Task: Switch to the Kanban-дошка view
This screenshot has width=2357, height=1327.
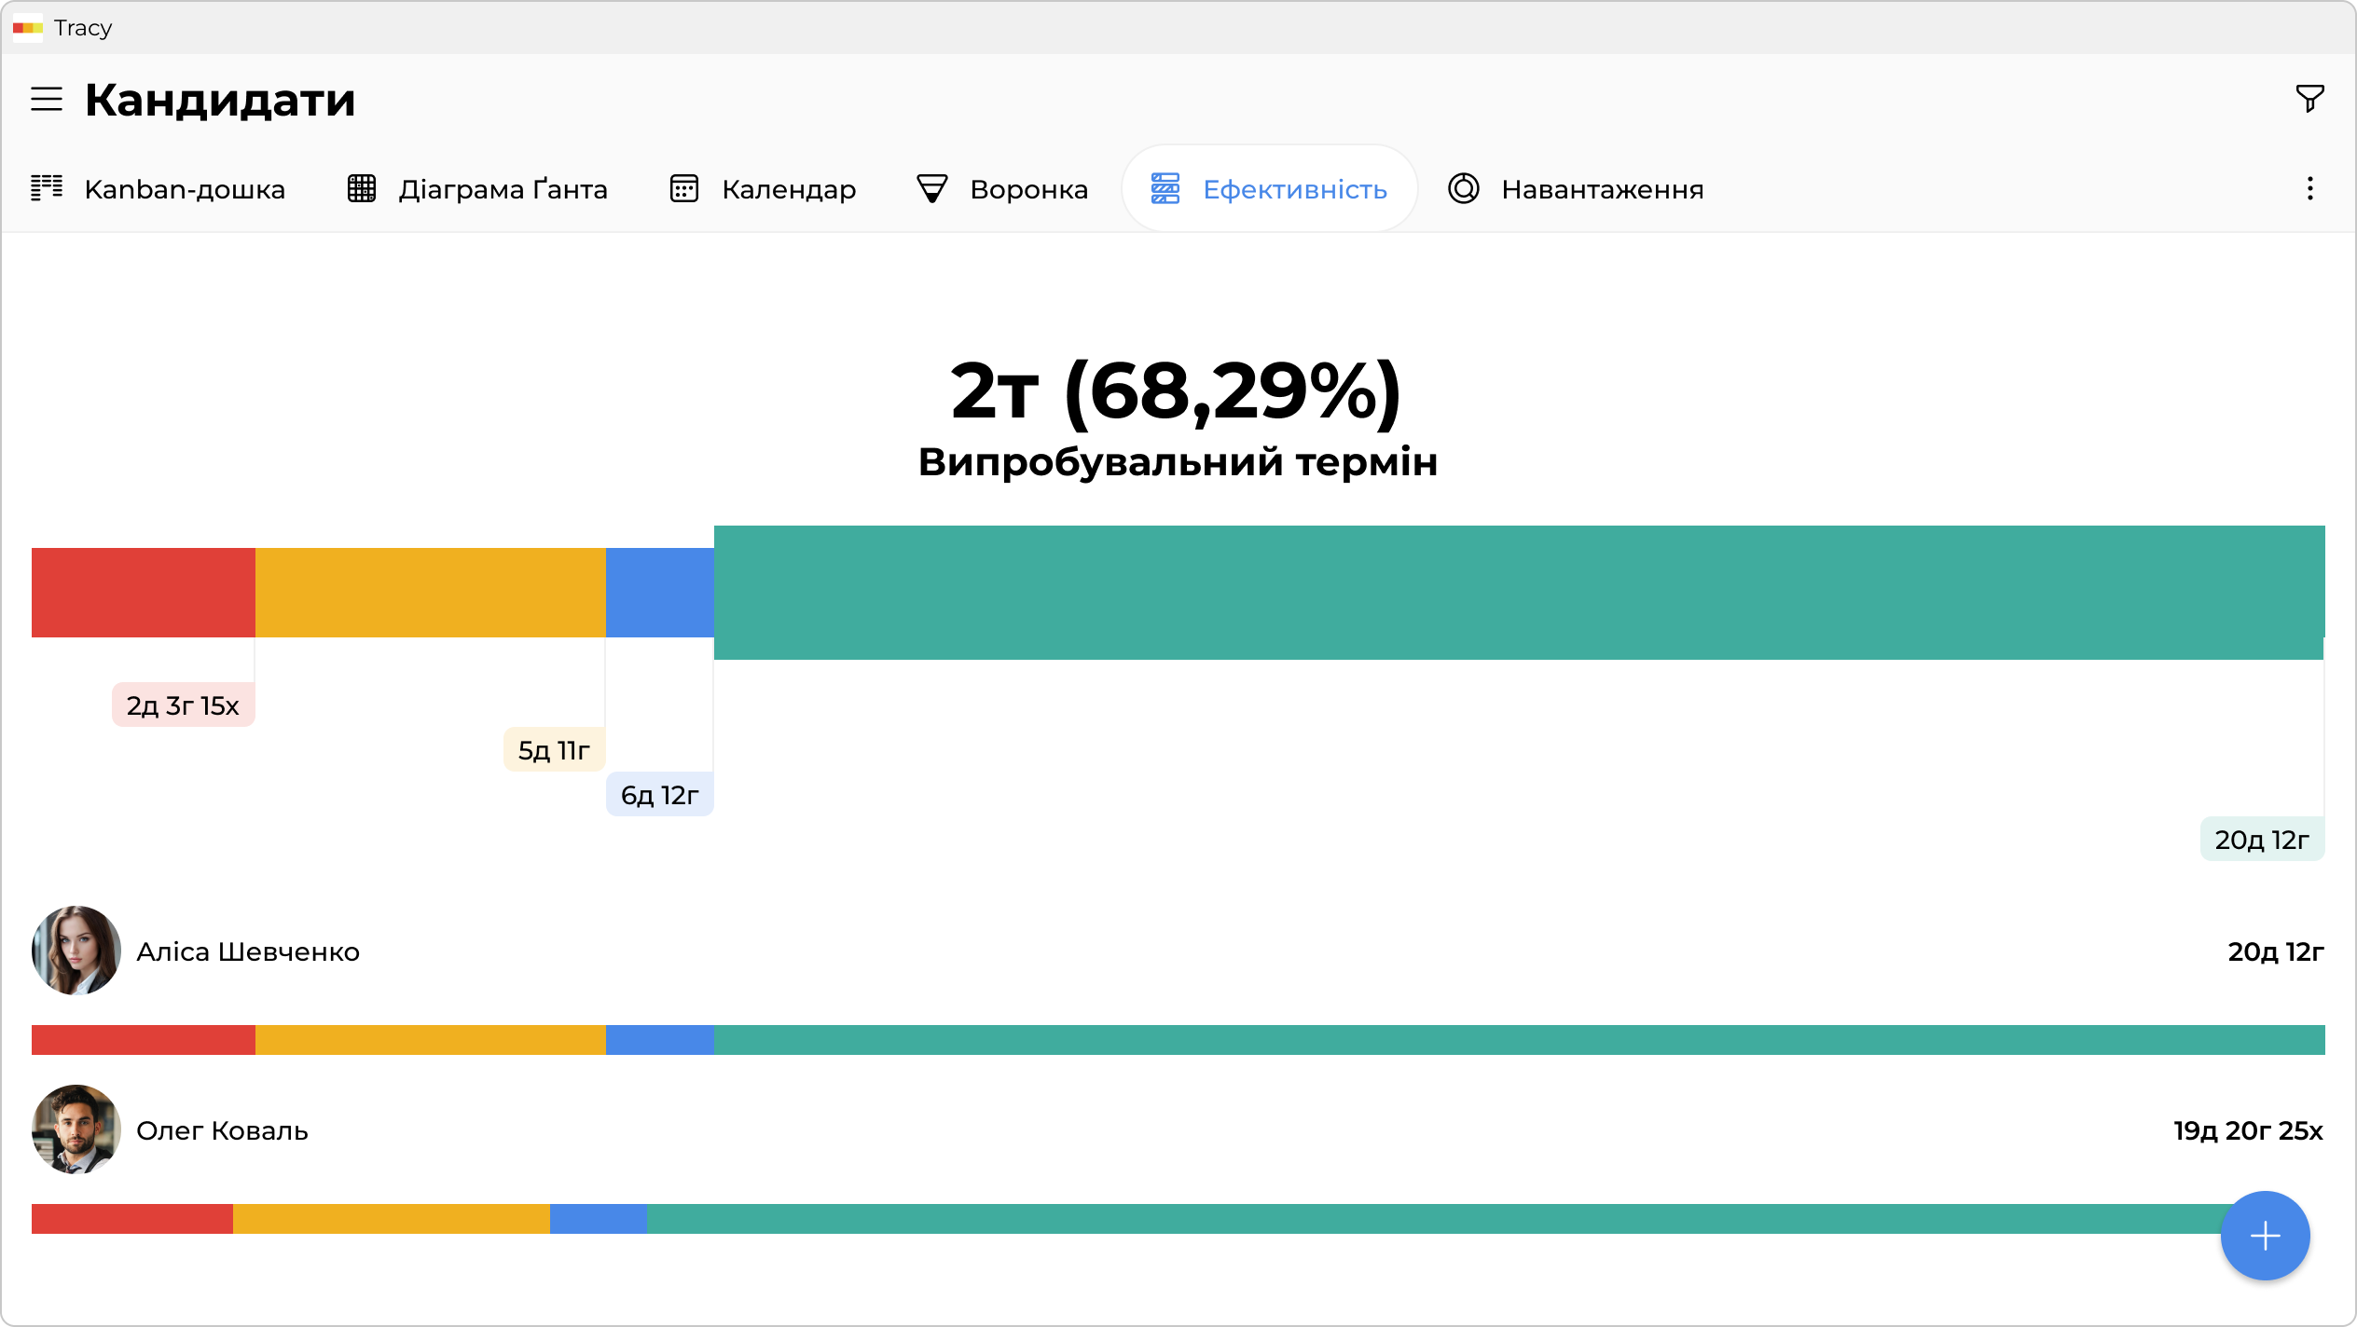Action: pyautogui.click(x=184, y=189)
